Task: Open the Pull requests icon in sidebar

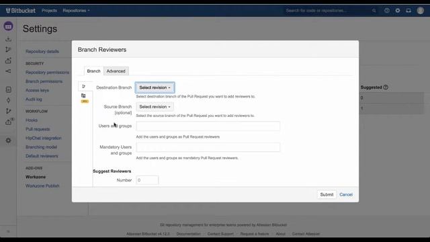Action: [9, 122]
